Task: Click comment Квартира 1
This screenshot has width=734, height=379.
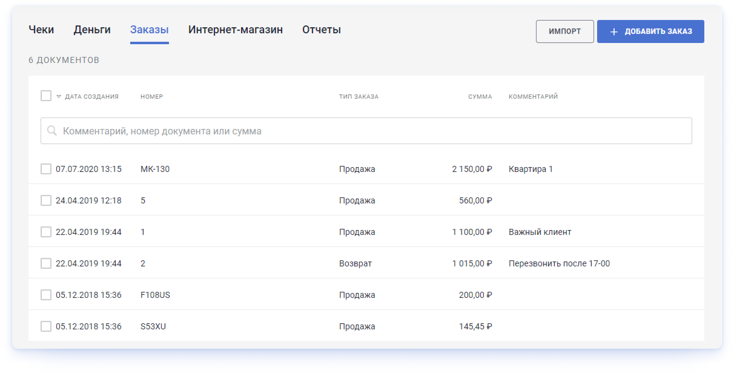Action: point(531,169)
